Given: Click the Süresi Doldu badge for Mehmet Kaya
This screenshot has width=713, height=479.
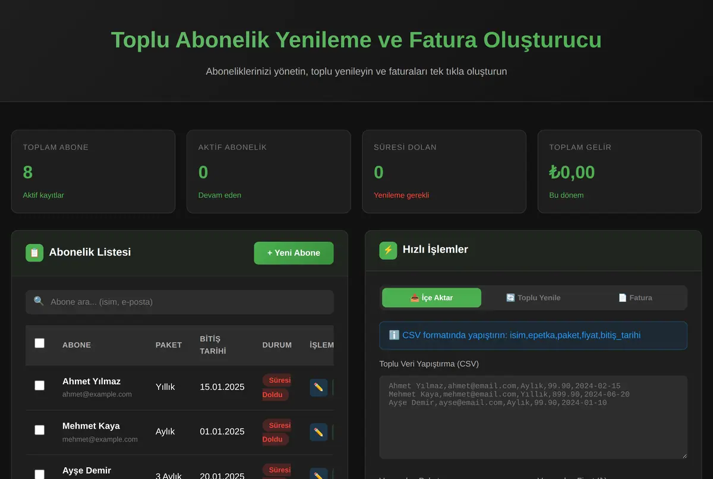Looking at the screenshot, I should 277,432.
